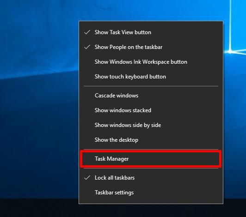Enable Show touch keyboard button

(151, 77)
